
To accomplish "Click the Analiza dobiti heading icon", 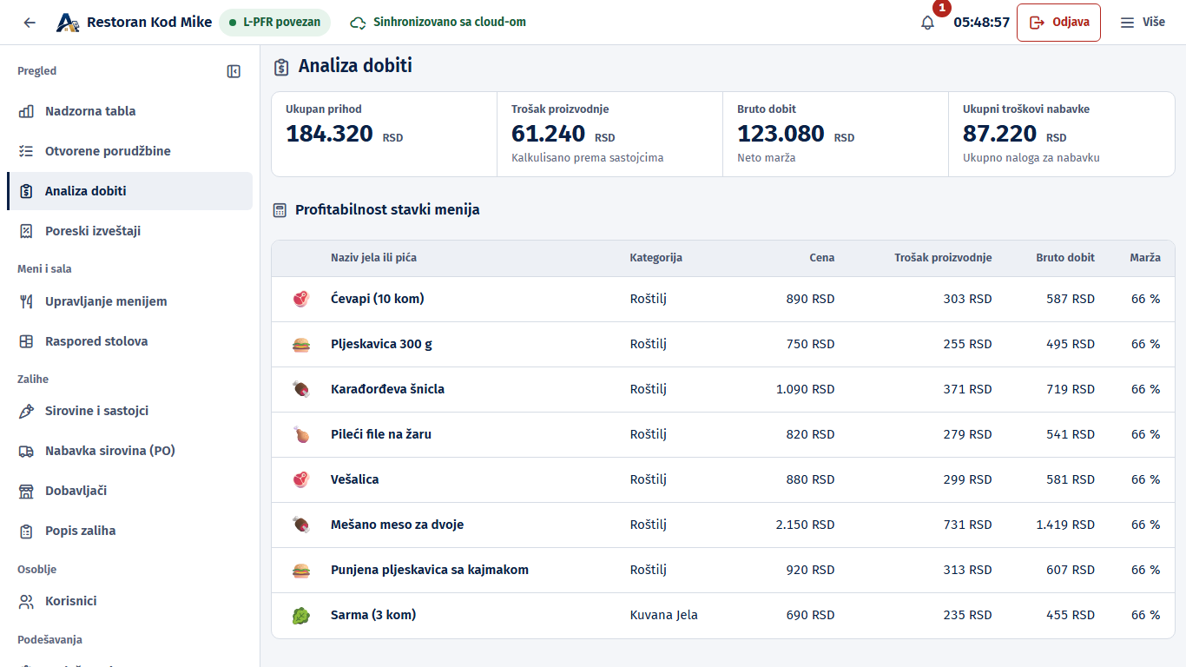I will 281,67.
